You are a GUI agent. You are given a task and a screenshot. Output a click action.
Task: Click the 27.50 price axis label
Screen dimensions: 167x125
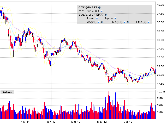click(160, 49)
